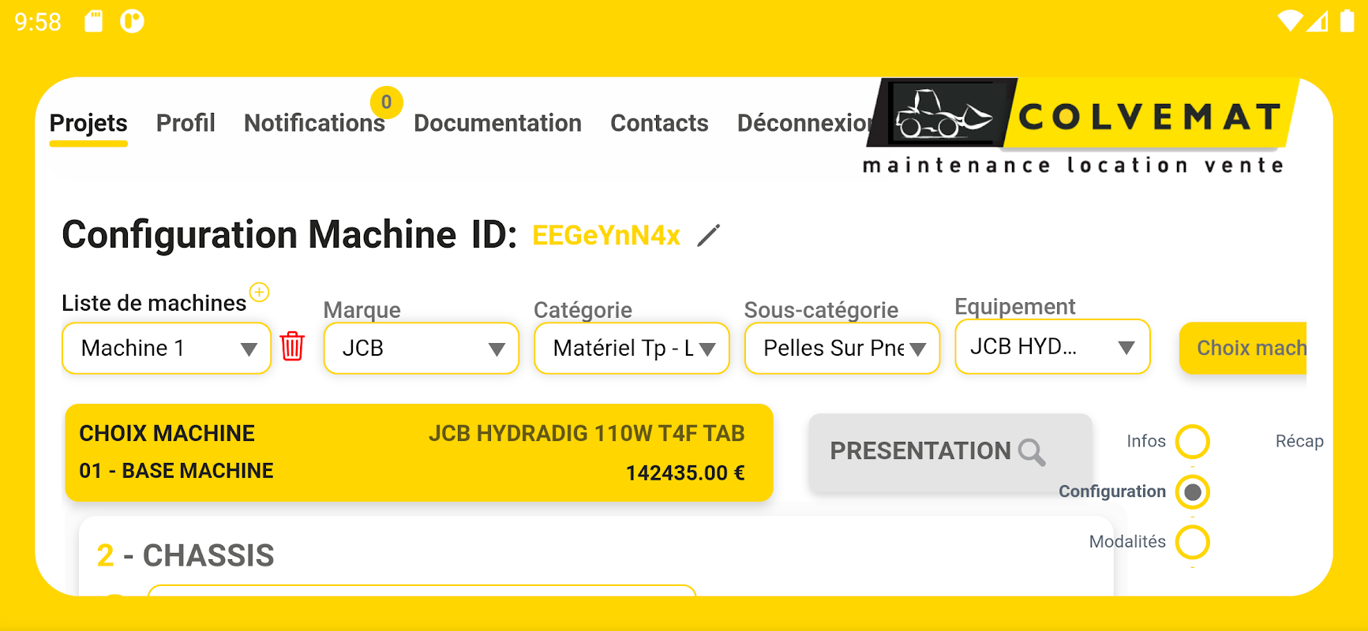
Task: Click the Récap step label
Action: (1299, 442)
